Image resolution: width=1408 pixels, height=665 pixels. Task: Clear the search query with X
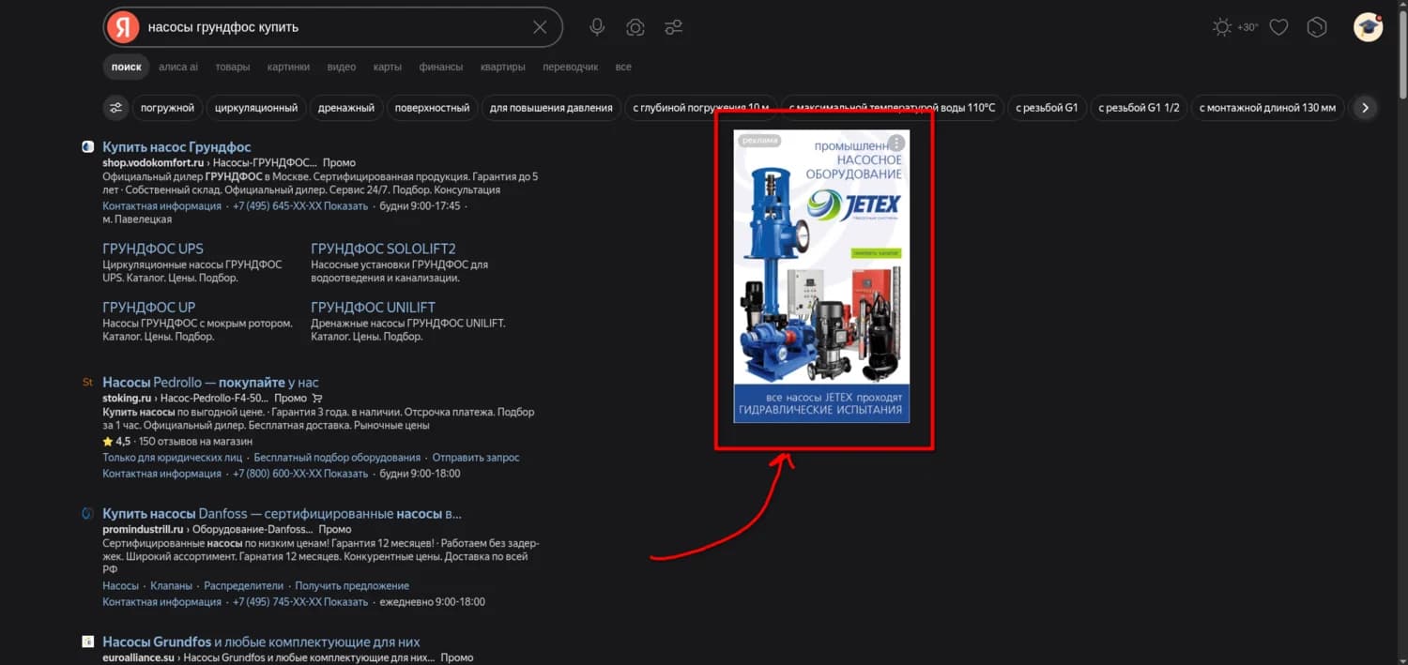[540, 27]
